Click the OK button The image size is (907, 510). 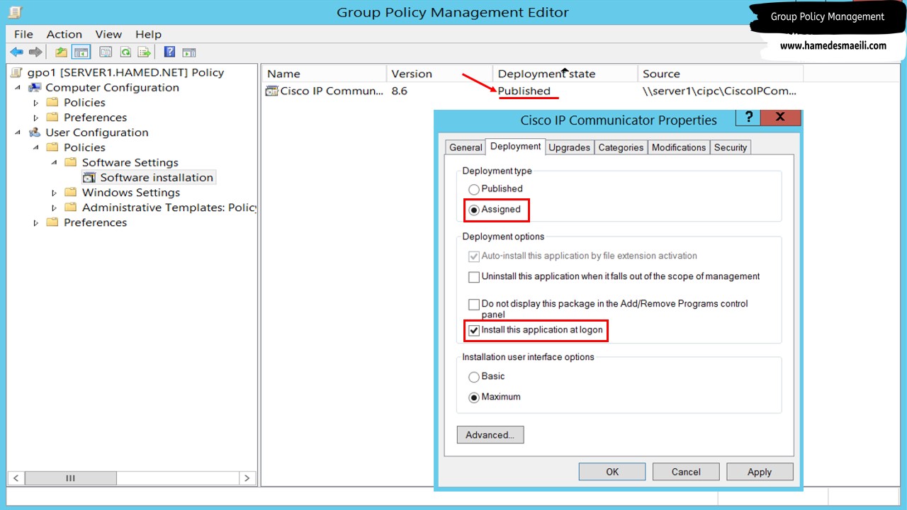tap(612, 472)
